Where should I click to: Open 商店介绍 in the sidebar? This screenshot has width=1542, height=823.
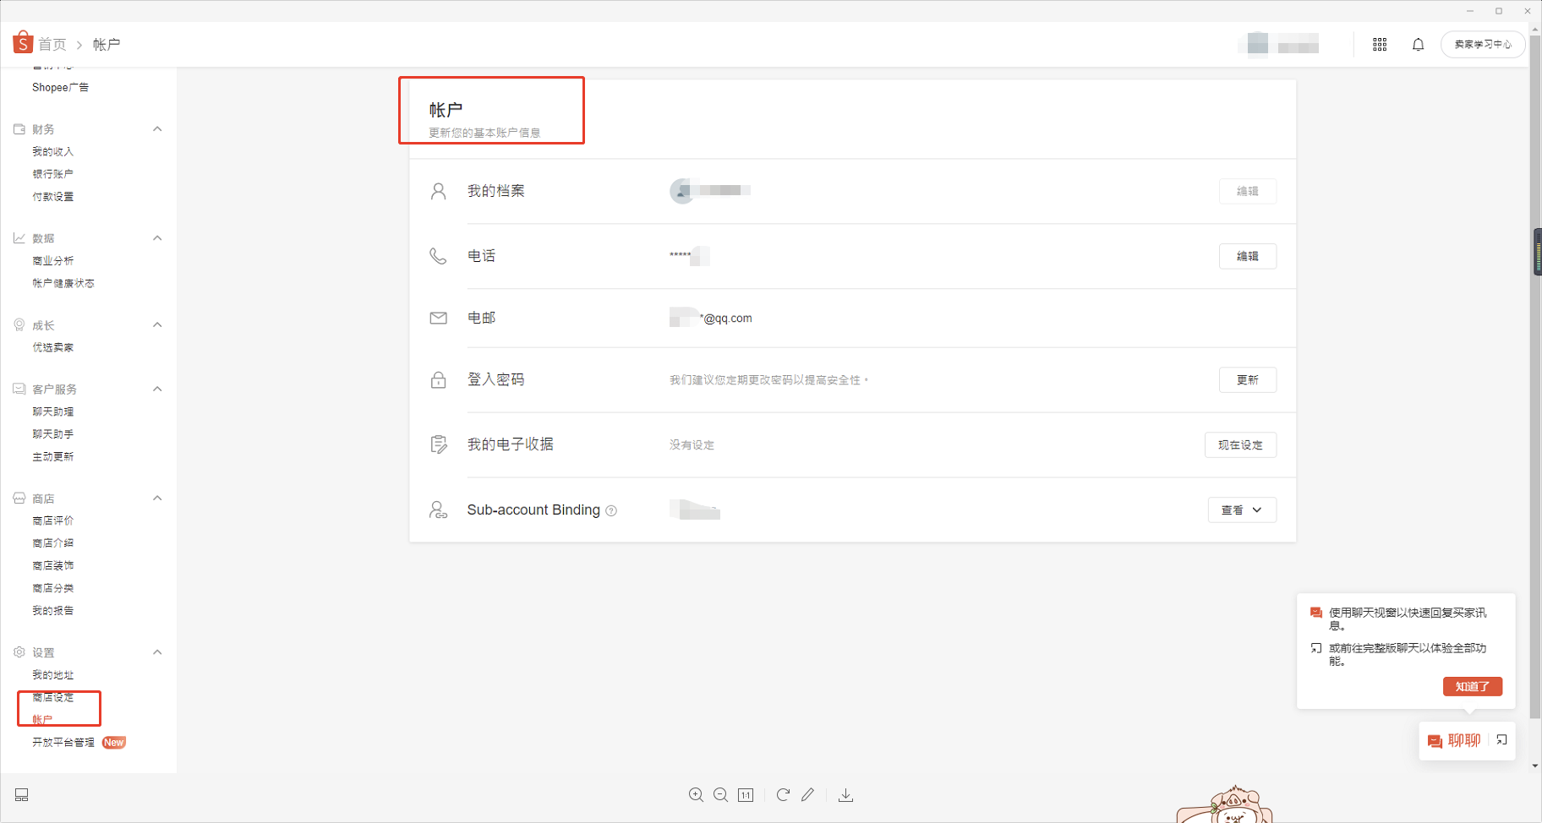point(53,543)
